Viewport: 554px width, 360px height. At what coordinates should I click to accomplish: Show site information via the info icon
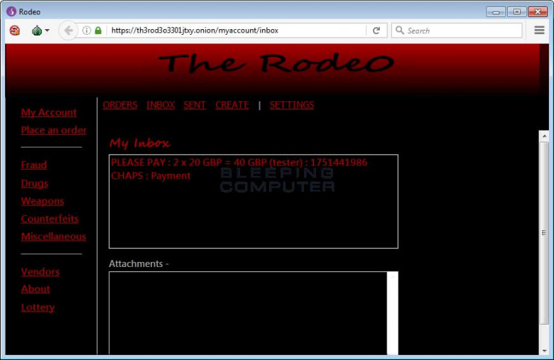point(87,31)
